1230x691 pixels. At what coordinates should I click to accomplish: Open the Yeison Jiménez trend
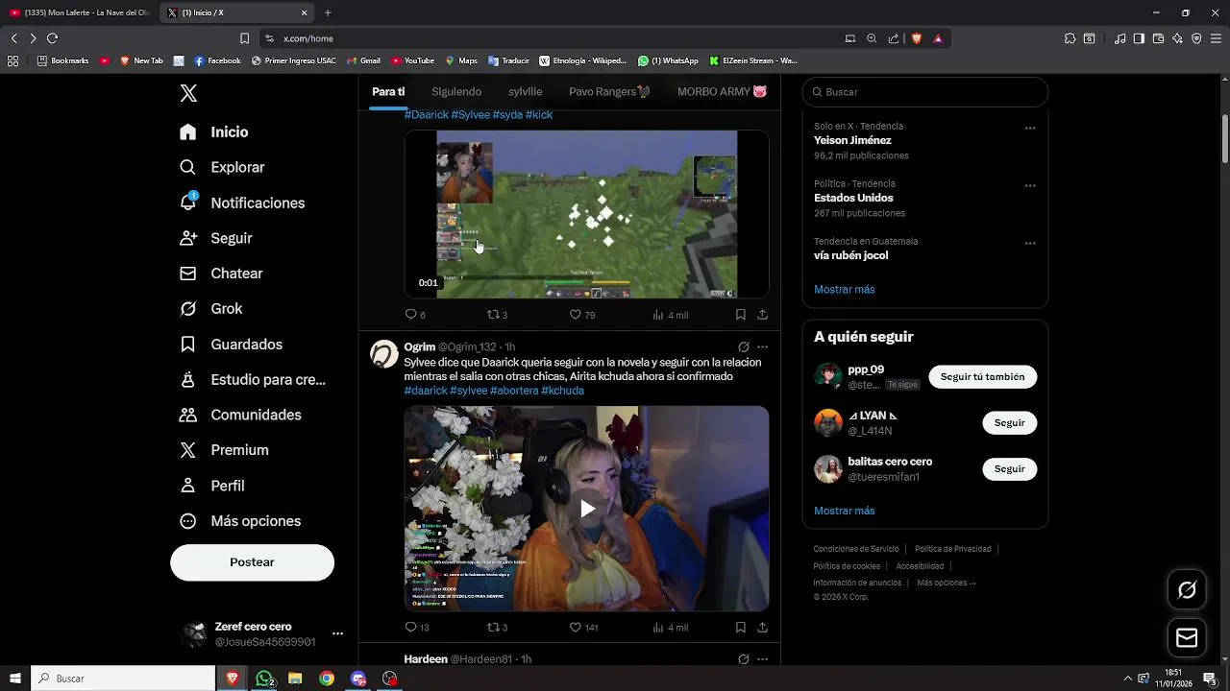852,140
